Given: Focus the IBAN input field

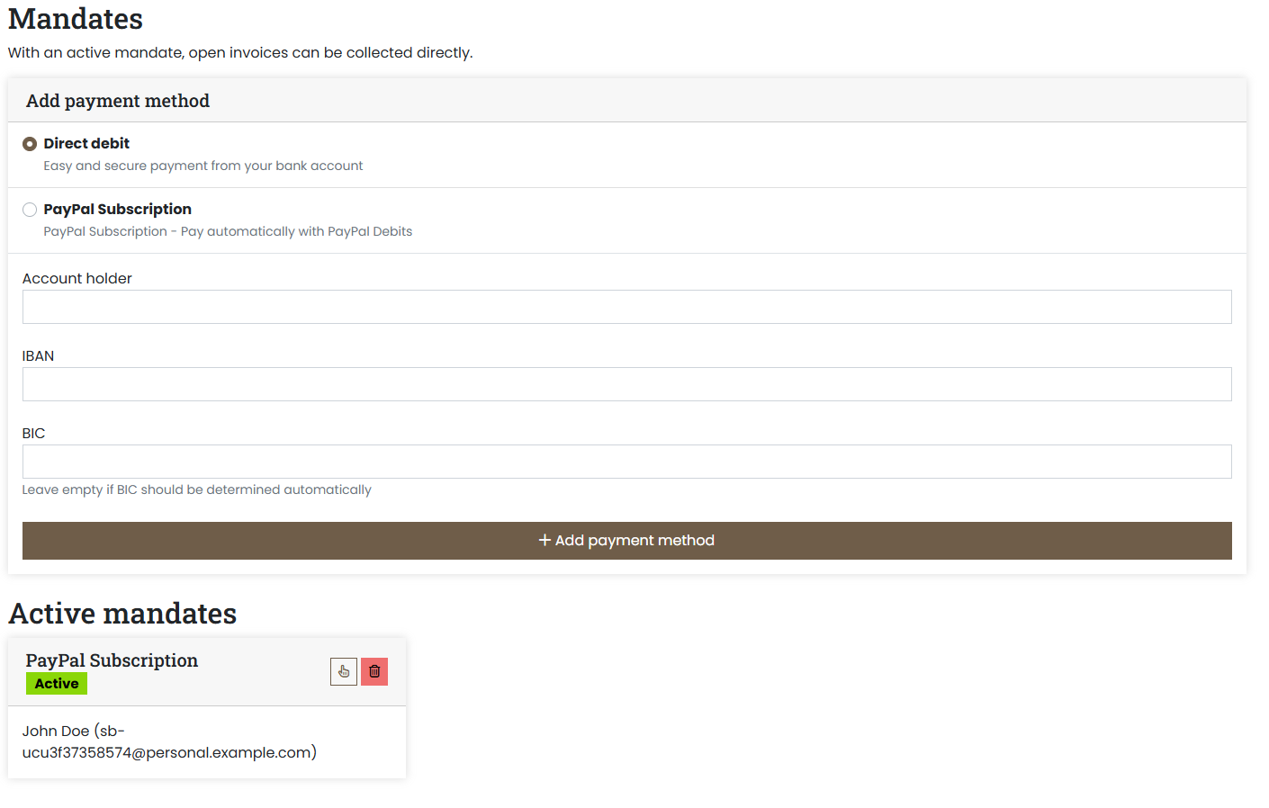Looking at the screenshot, I should click(x=626, y=384).
